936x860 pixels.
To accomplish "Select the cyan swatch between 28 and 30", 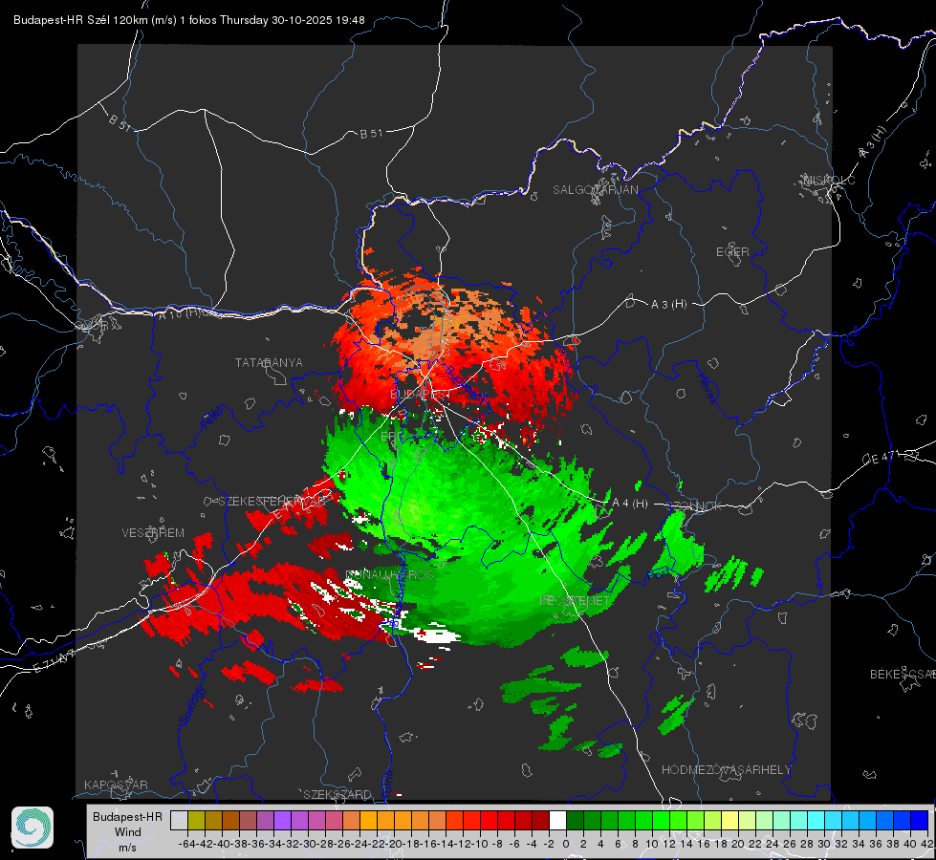I will (816, 820).
